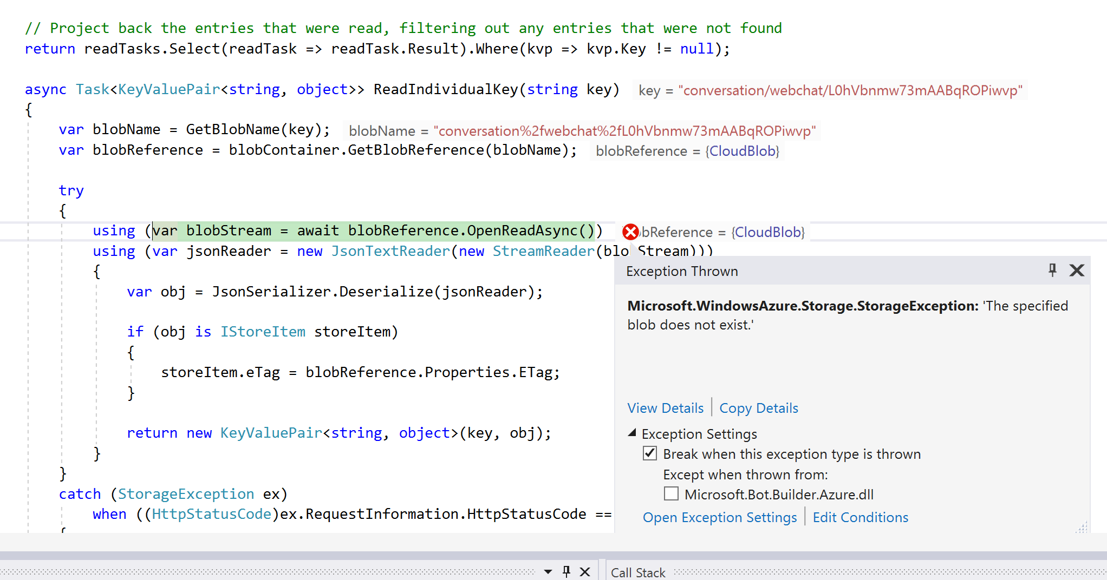Image resolution: width=1107 pixels, height=580 pixels.
Task: Click the red exception error icon
Action: (x=630, y=232)
